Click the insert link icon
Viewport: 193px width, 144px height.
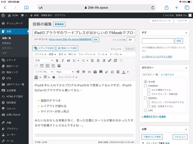coord(110,61)
